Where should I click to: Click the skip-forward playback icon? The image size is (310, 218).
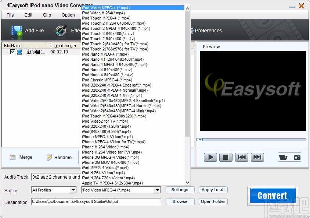click(x=257, y=157)
